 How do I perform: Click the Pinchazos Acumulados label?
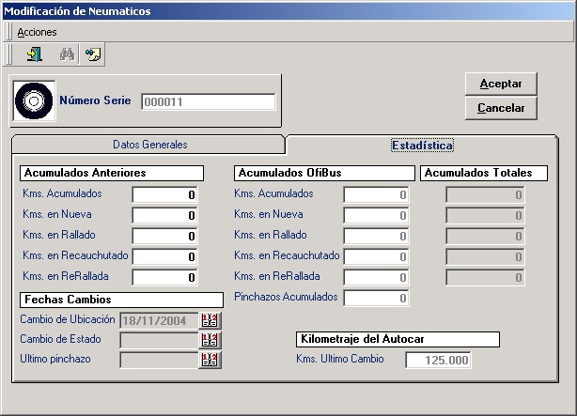click(286, 297)
